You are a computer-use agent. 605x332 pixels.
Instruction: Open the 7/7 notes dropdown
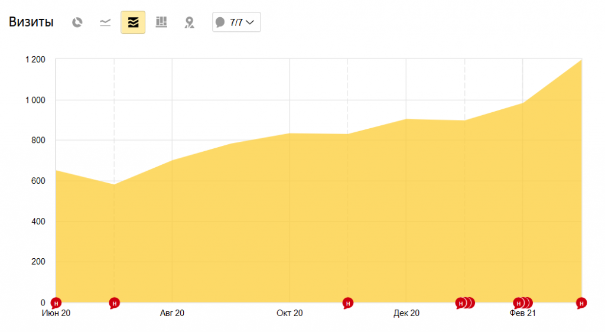pyautogui.click(x=236, y=22)
